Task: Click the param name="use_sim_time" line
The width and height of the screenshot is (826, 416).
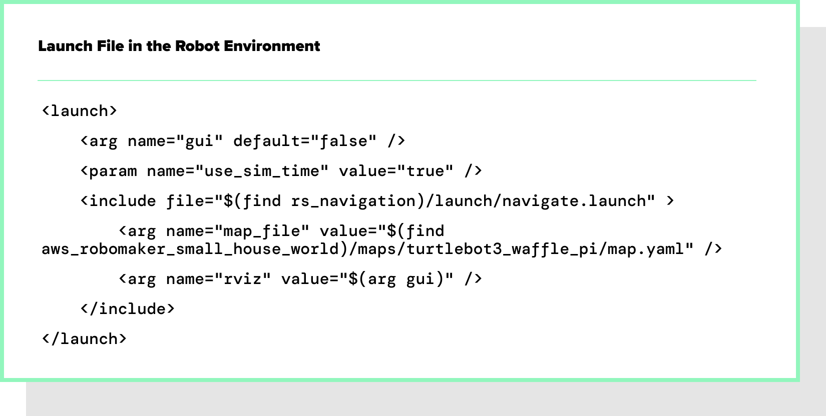Action: click(x=281, y=171)
